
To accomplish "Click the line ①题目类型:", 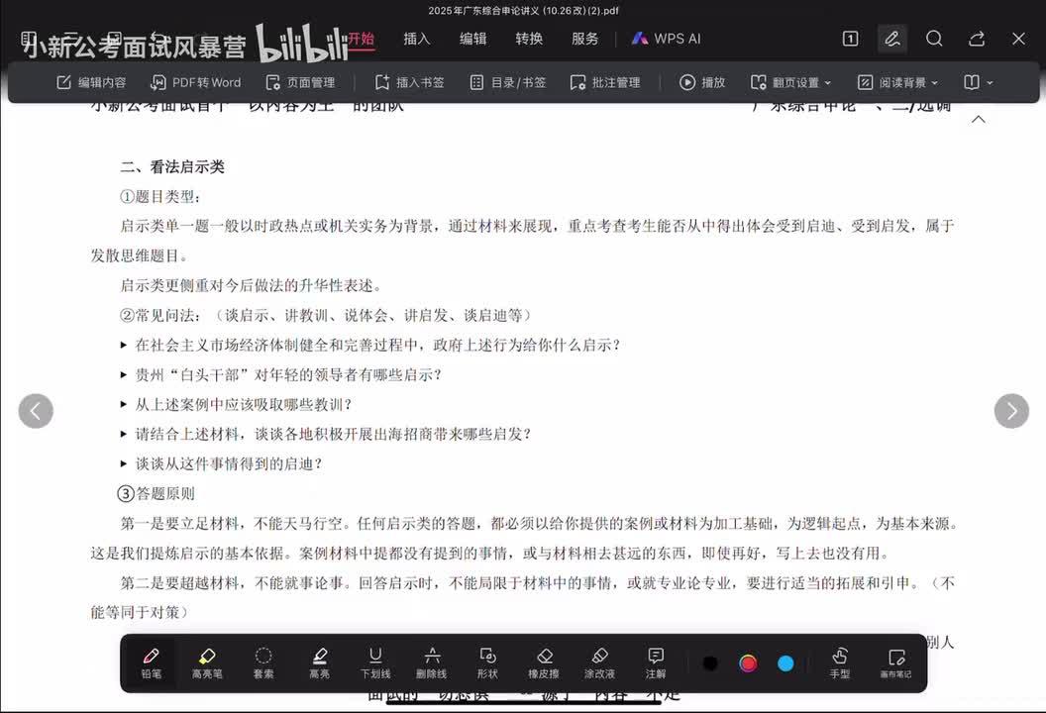I will pos(160,197).
